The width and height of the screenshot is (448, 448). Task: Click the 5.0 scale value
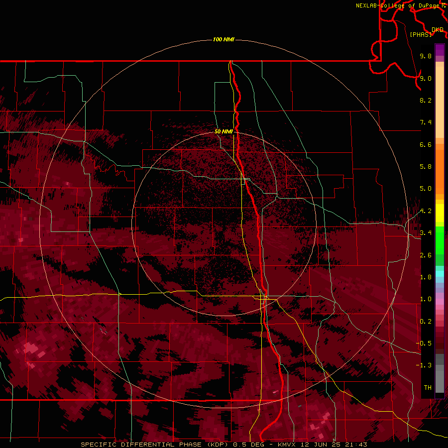coord(426,189)
